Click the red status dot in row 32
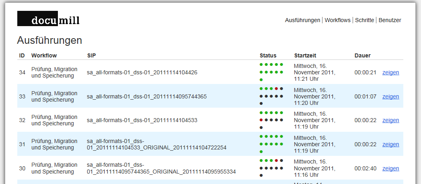 (x=261, y=120)
